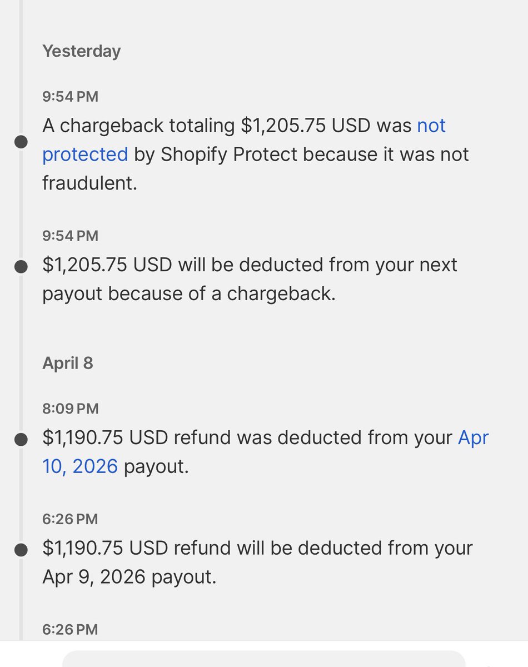528x667 pixels.
Task: Select the "$1,190.75 USD refund was deducted" message
Action: (247, 438)
